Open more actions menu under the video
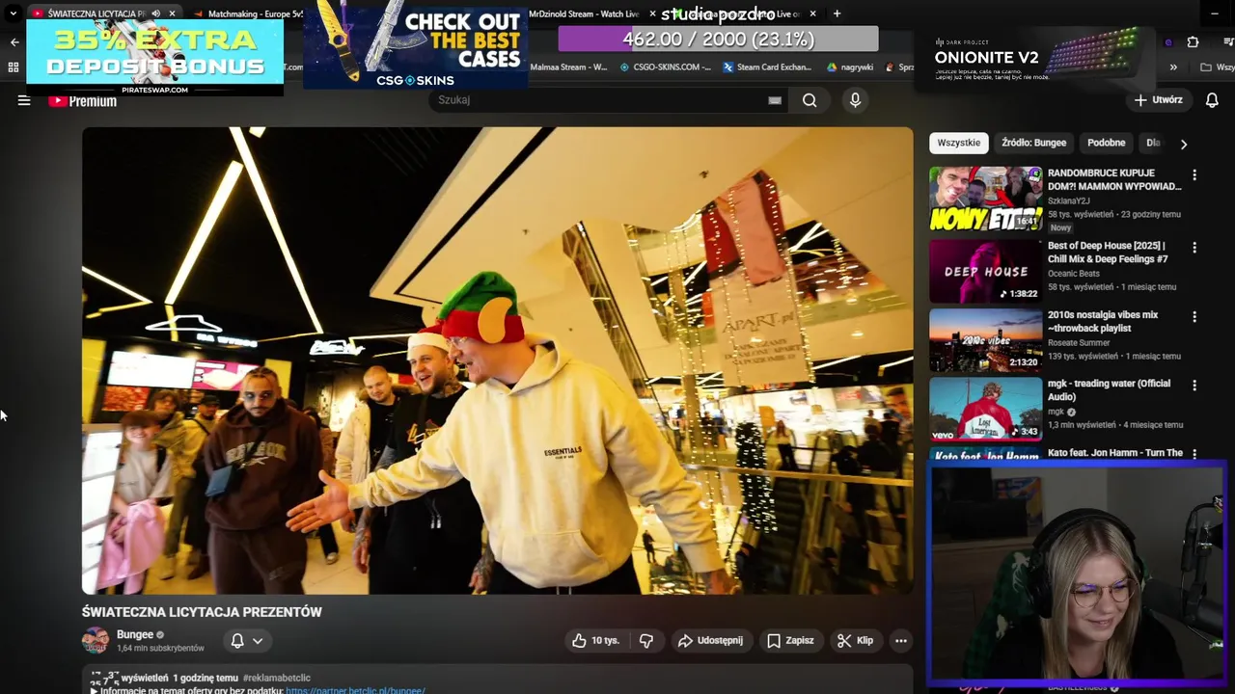The height and width of the screenshot is (694, 1235). click(900, 641)
